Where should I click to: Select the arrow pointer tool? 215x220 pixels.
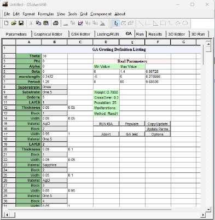(x=116, y=23)
